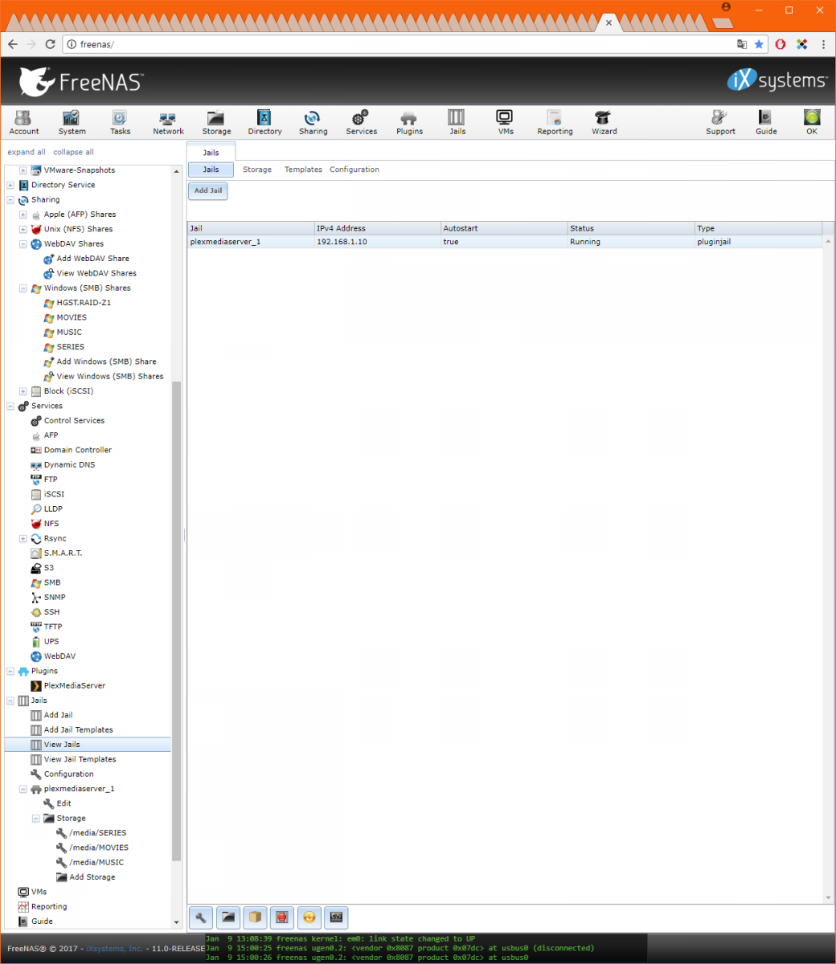The image size is (836, 964).
Task: Expand the Block (iSCSI) tree node
Action: coord(23,391)
